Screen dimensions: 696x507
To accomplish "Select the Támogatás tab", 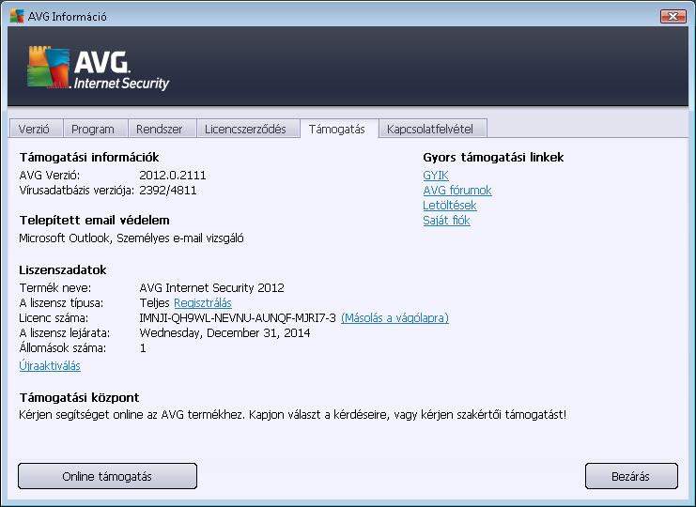I will pyautogui.click(x=339, y=129).
